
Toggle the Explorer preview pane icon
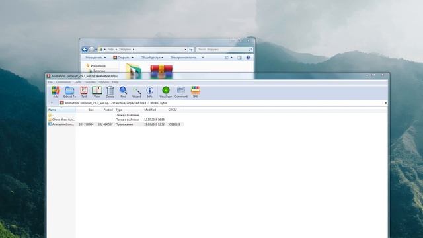click(x=239, y=58)
